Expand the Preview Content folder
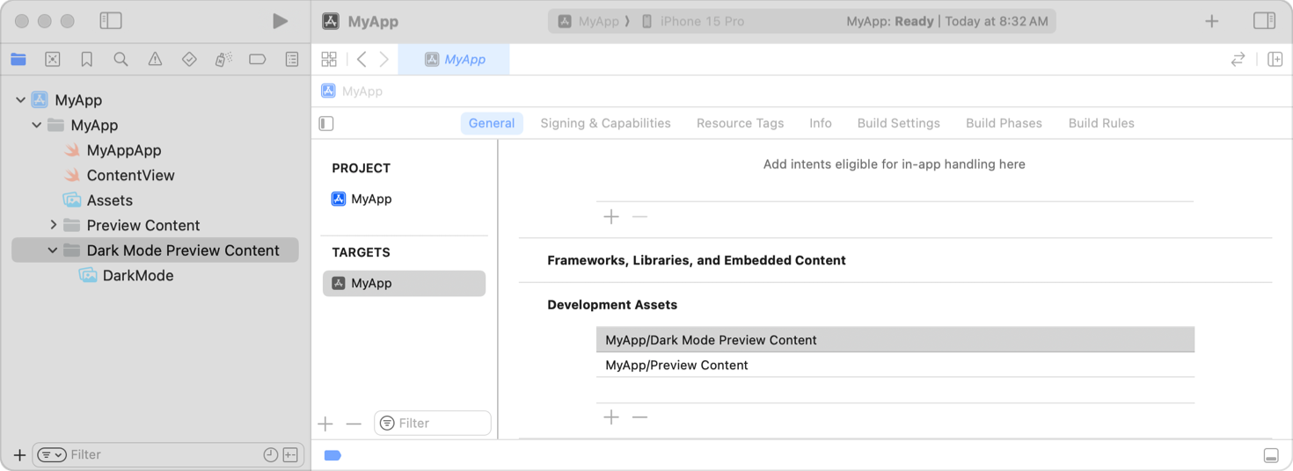 point(53,226)
